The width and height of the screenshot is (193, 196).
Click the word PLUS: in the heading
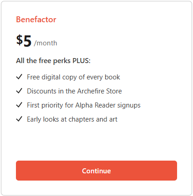tap(81, 60)
